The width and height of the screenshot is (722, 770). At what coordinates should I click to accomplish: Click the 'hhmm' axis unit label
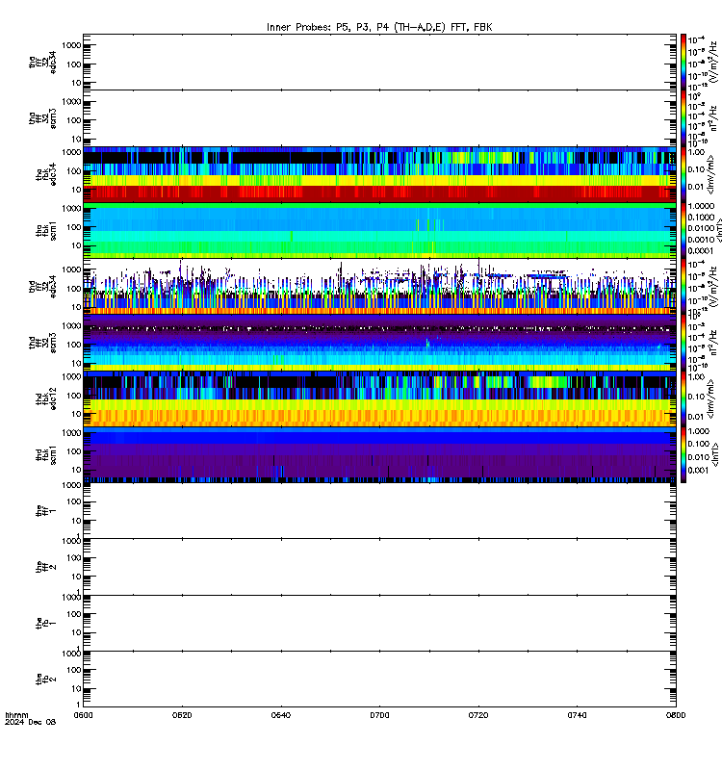pyautogui.click(x=16, y=715)
